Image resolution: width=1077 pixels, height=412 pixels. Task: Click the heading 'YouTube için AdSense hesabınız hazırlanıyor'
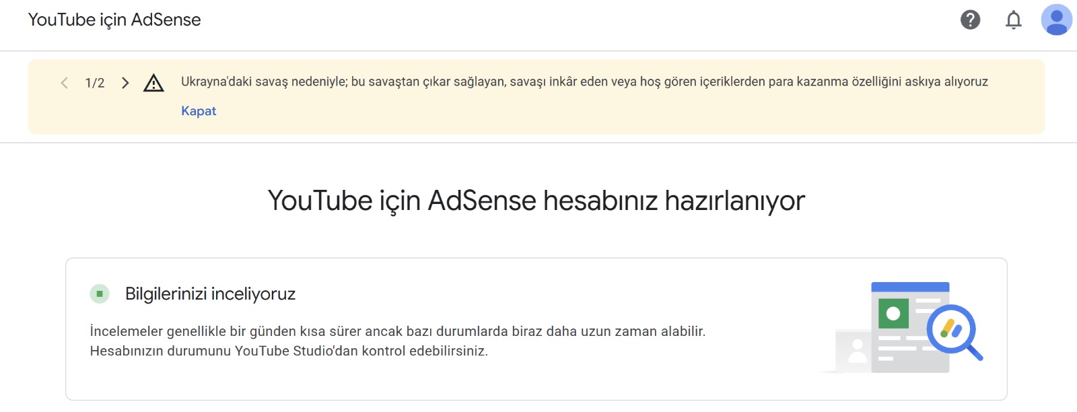pyautogui.click(x=536, y=201)
